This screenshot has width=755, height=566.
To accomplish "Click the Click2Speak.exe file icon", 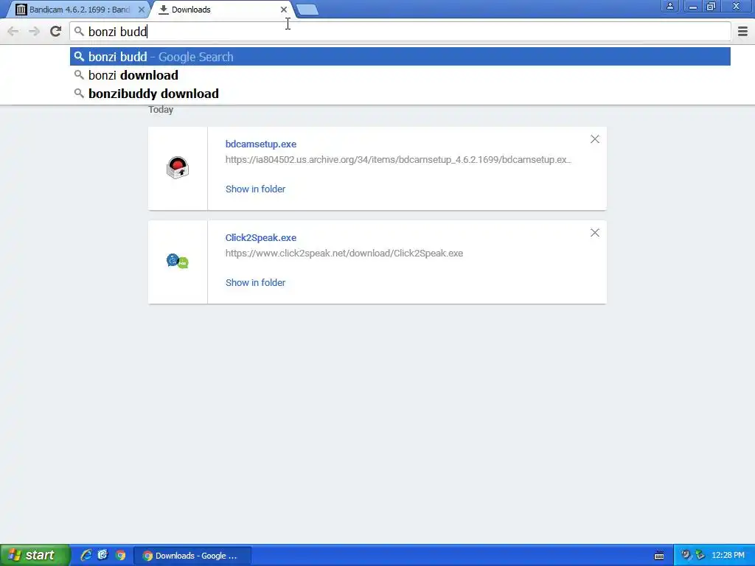I will tap(177, 261).
